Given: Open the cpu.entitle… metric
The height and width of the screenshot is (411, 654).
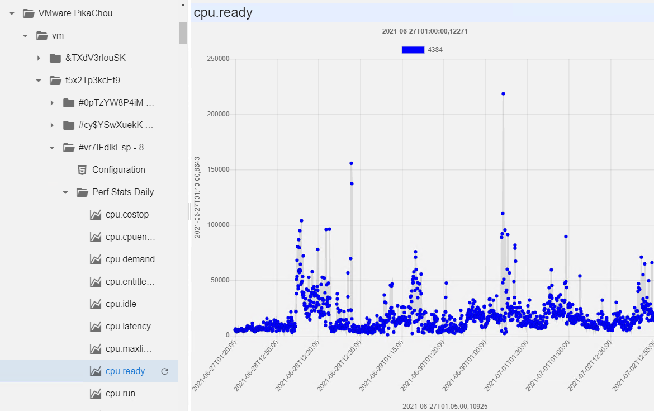Looking at the screenshot, I should coord(130,282).
